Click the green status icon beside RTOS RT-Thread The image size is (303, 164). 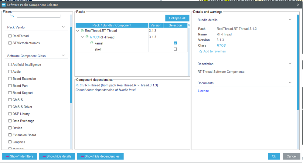pyautogui.click(x=87, y=37)
